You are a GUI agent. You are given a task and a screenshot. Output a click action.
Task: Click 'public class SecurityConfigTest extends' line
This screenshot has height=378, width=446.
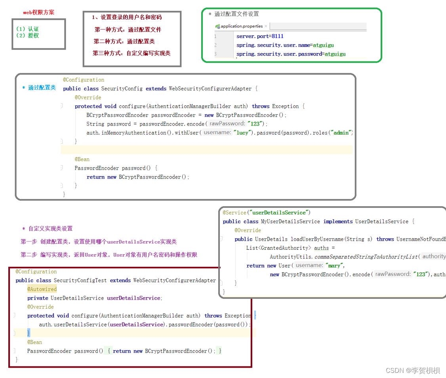tap(116, 281)
